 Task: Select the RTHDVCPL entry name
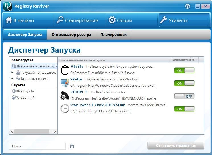pyautogui.click(x=79, y=92)
